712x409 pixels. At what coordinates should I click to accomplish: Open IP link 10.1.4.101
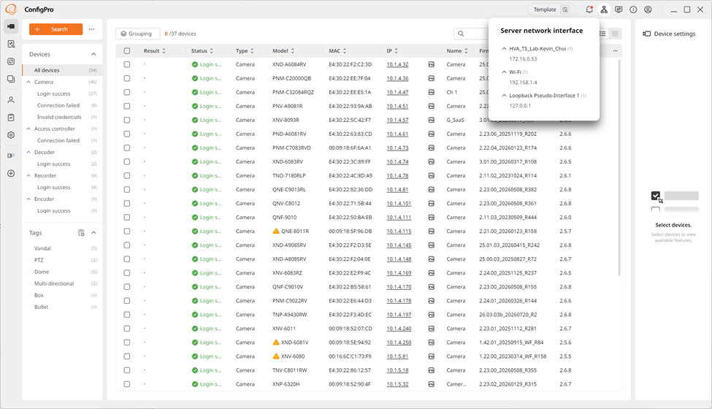pyautogui.click(x=399, y=203)
